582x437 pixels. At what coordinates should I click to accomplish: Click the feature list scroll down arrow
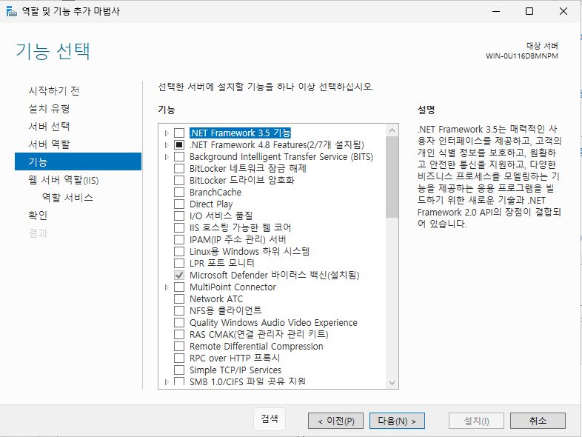tap(392, 383)
